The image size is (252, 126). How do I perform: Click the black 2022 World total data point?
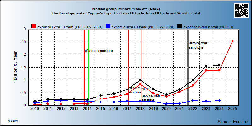(193, 80)
